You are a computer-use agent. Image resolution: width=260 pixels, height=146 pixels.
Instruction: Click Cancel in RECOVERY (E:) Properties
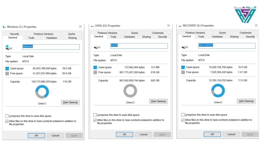click(231, 134)
